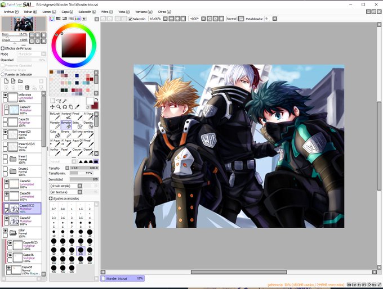
Task: Select the rotate view tool
Action: (65, 107)
